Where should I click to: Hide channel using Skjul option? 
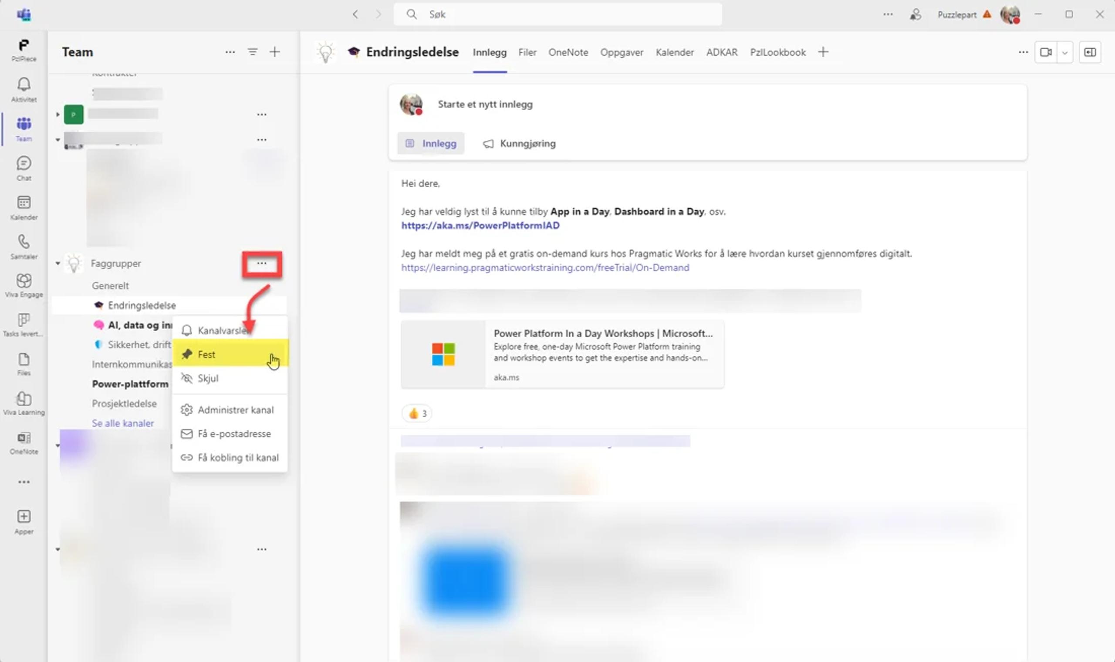click(208, 378)
